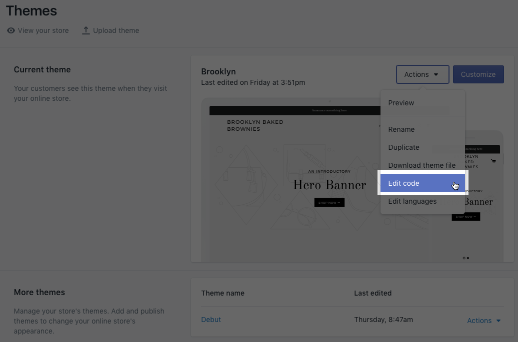Open the Debut theme link
Image resolution: width=518 pixels, height=342 pixels.
(x=211, y=320)
